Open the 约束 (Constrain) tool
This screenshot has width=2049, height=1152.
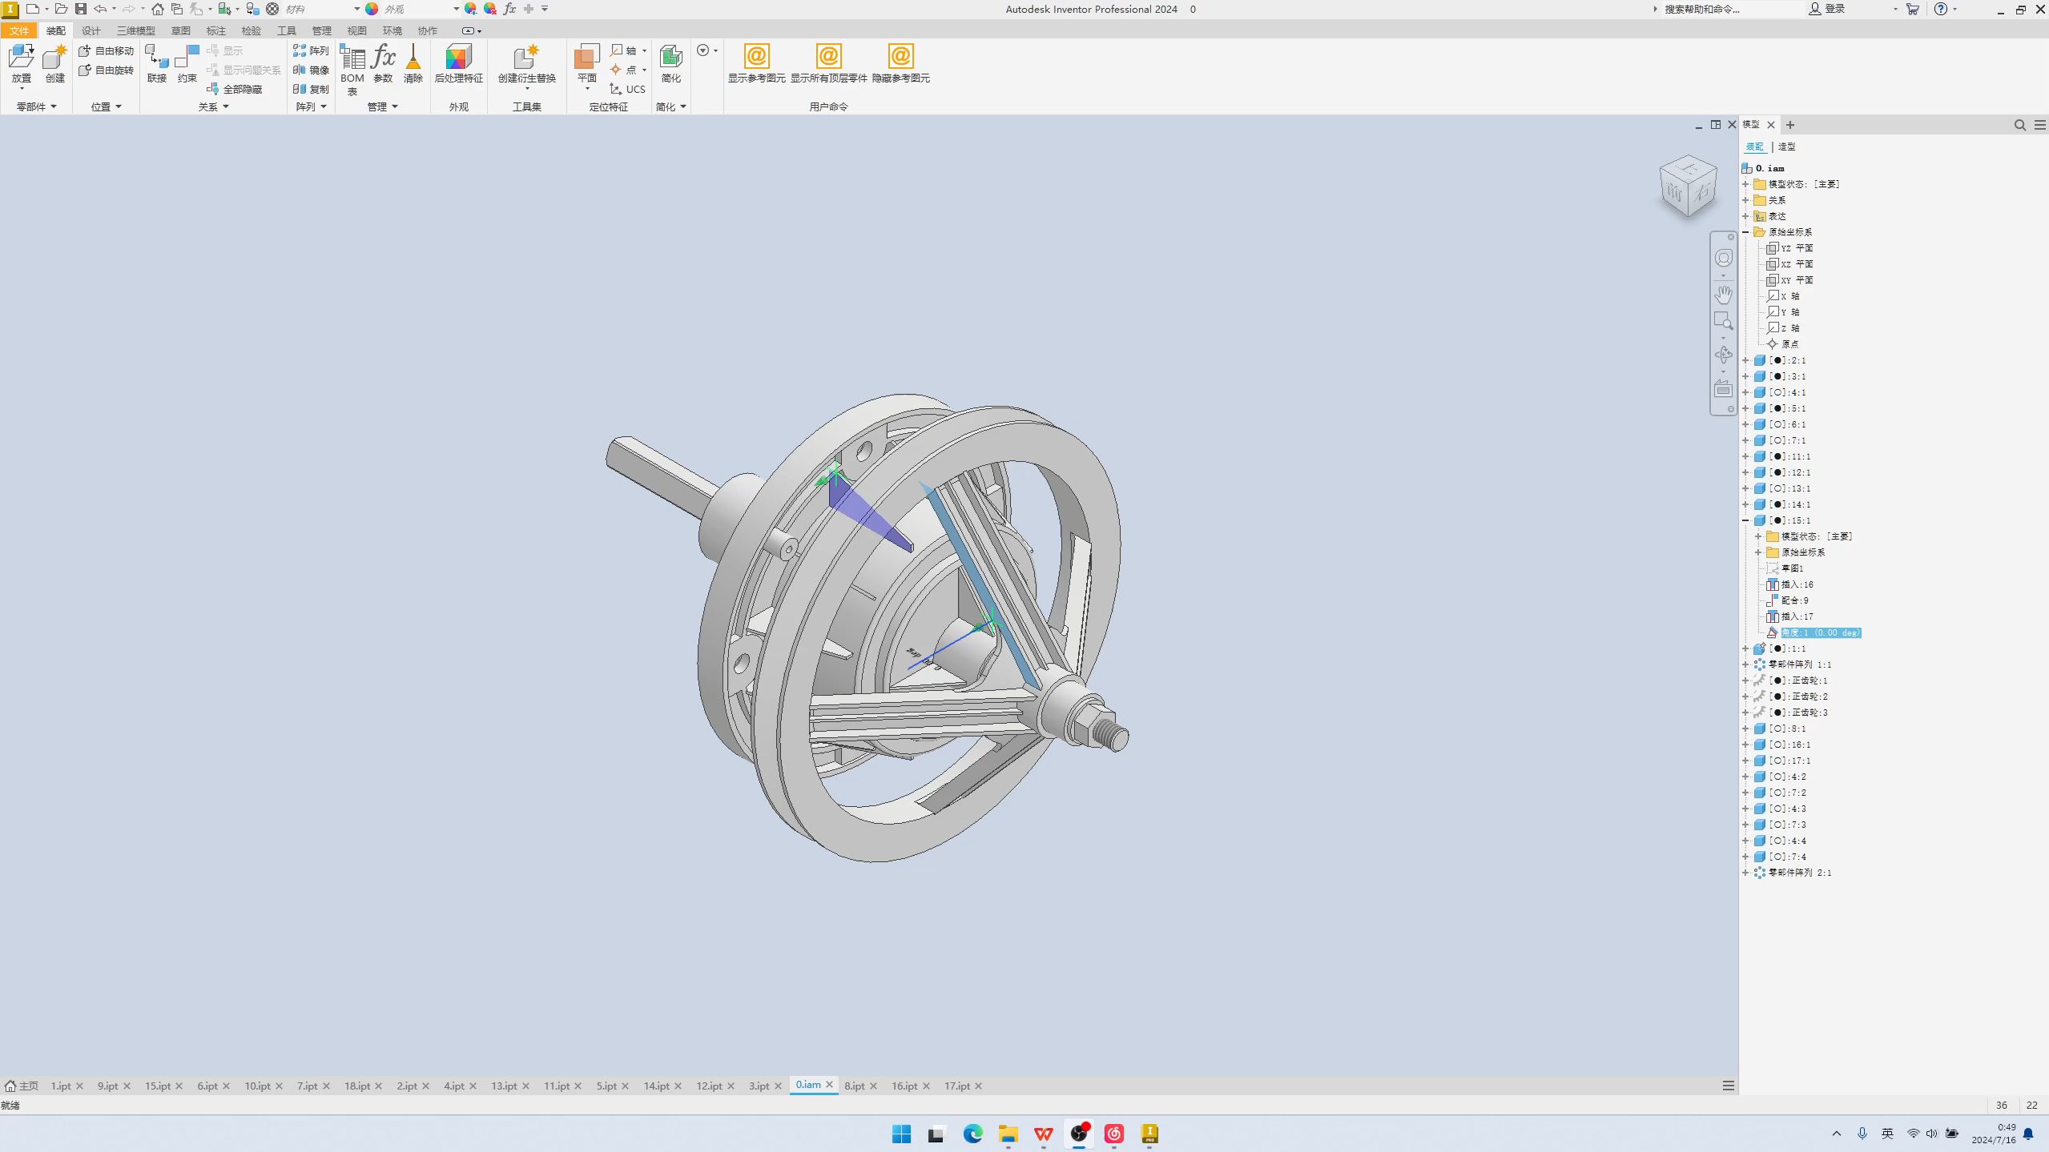coord(187,64)
